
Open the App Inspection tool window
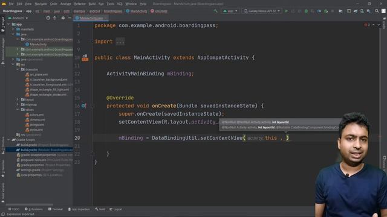point(79,209)
